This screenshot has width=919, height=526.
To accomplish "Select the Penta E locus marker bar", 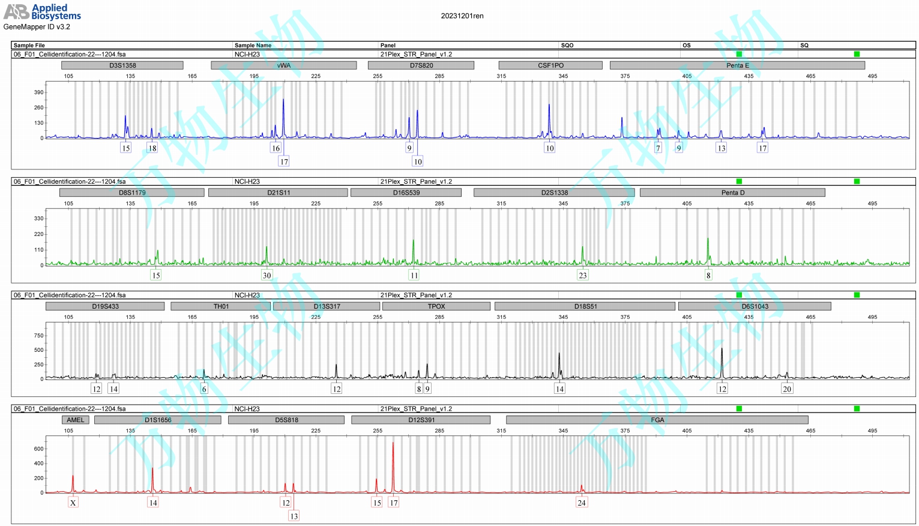I will (737, 65).
